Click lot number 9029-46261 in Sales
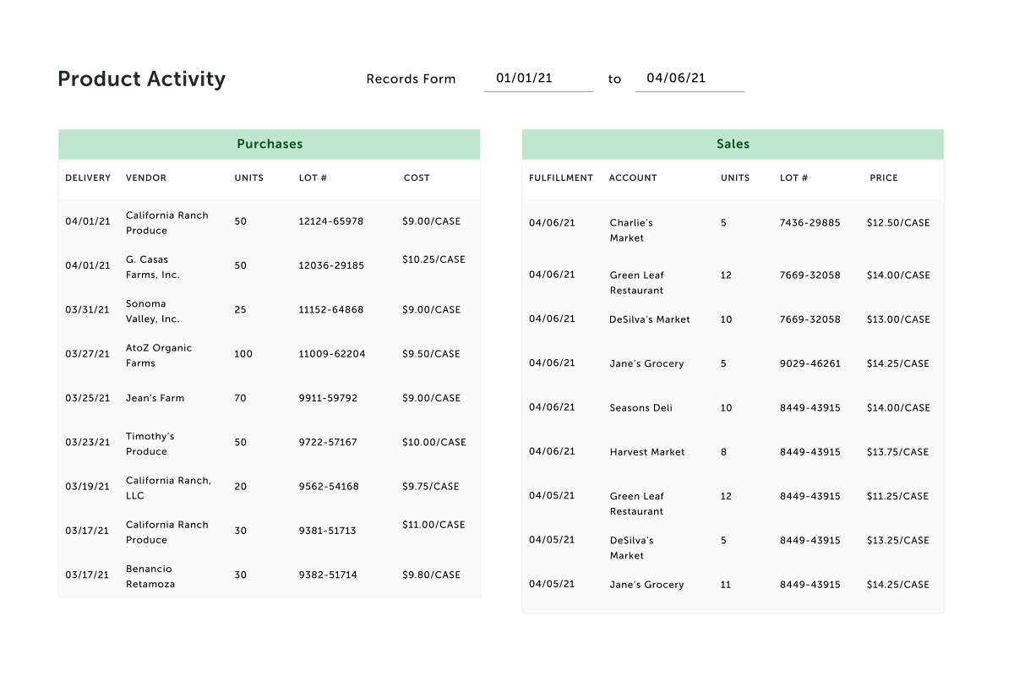This screenshot has width=1014, height=676. pyautogui.click(x=811, y=363)
